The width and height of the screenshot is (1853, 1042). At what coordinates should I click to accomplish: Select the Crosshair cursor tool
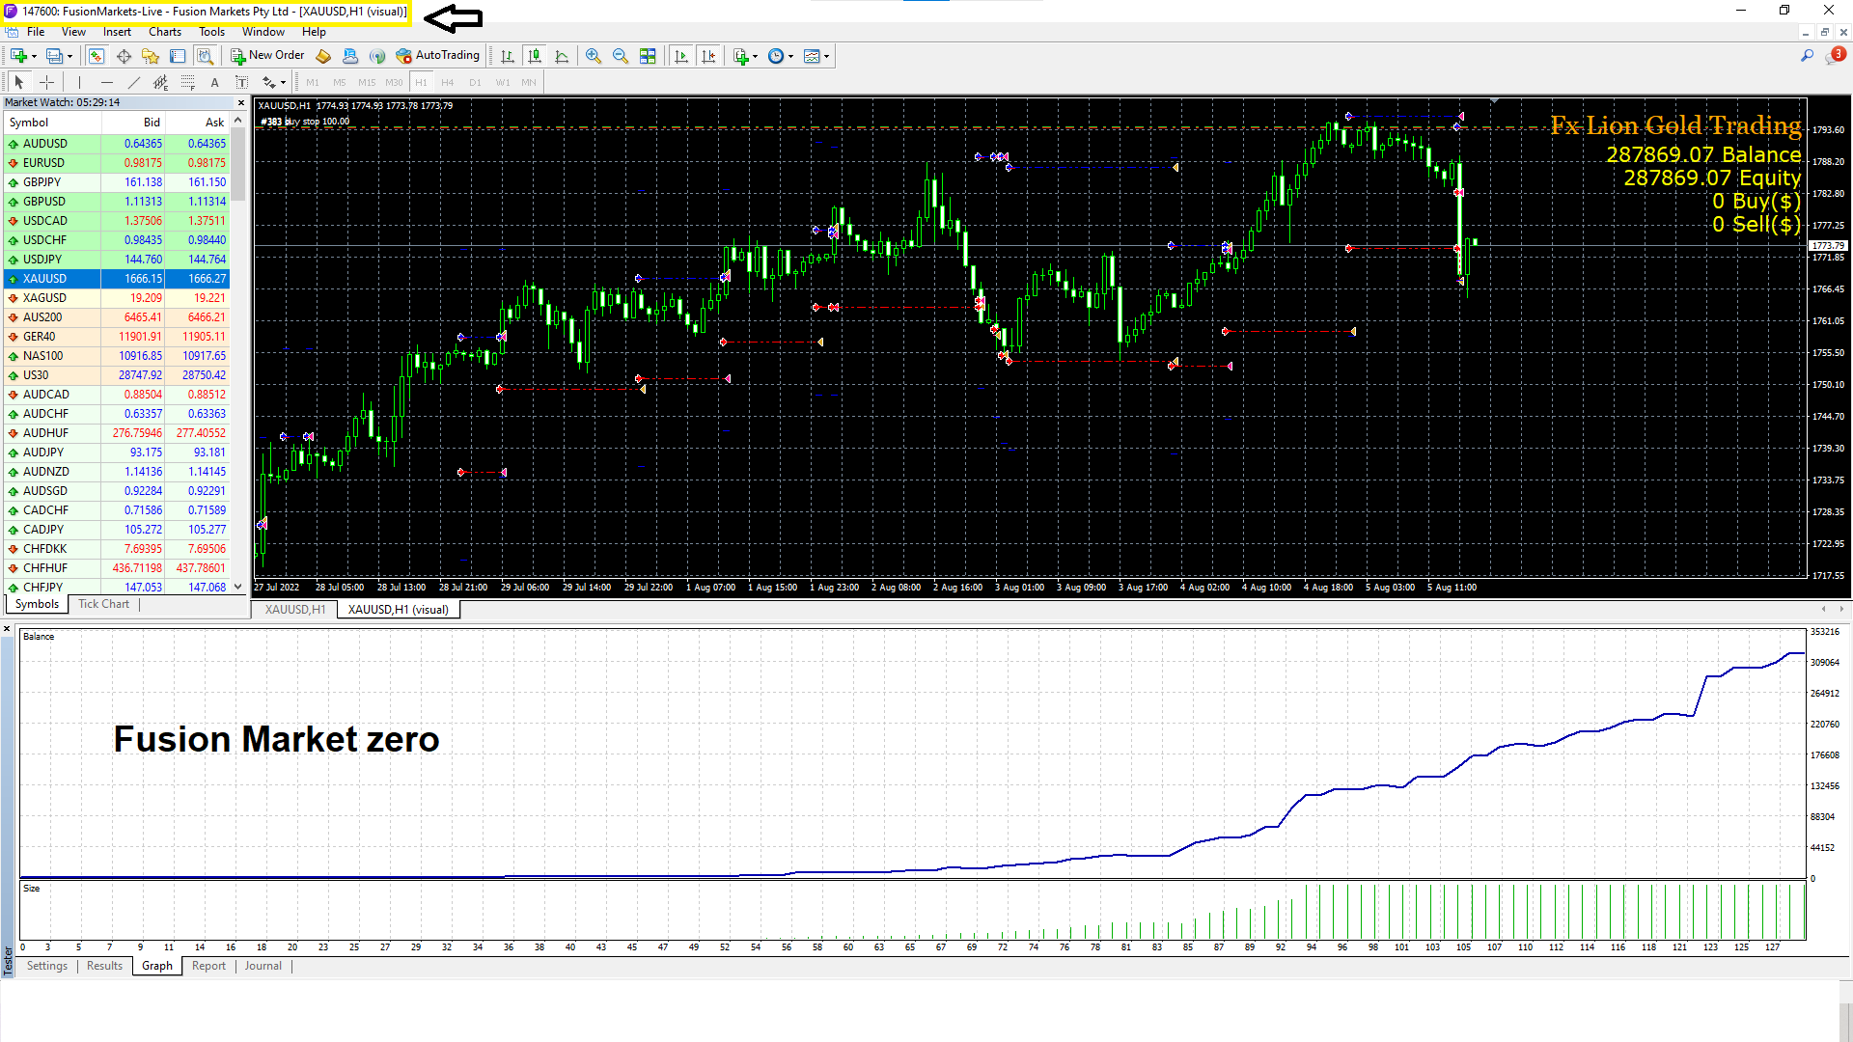[46, 82]
